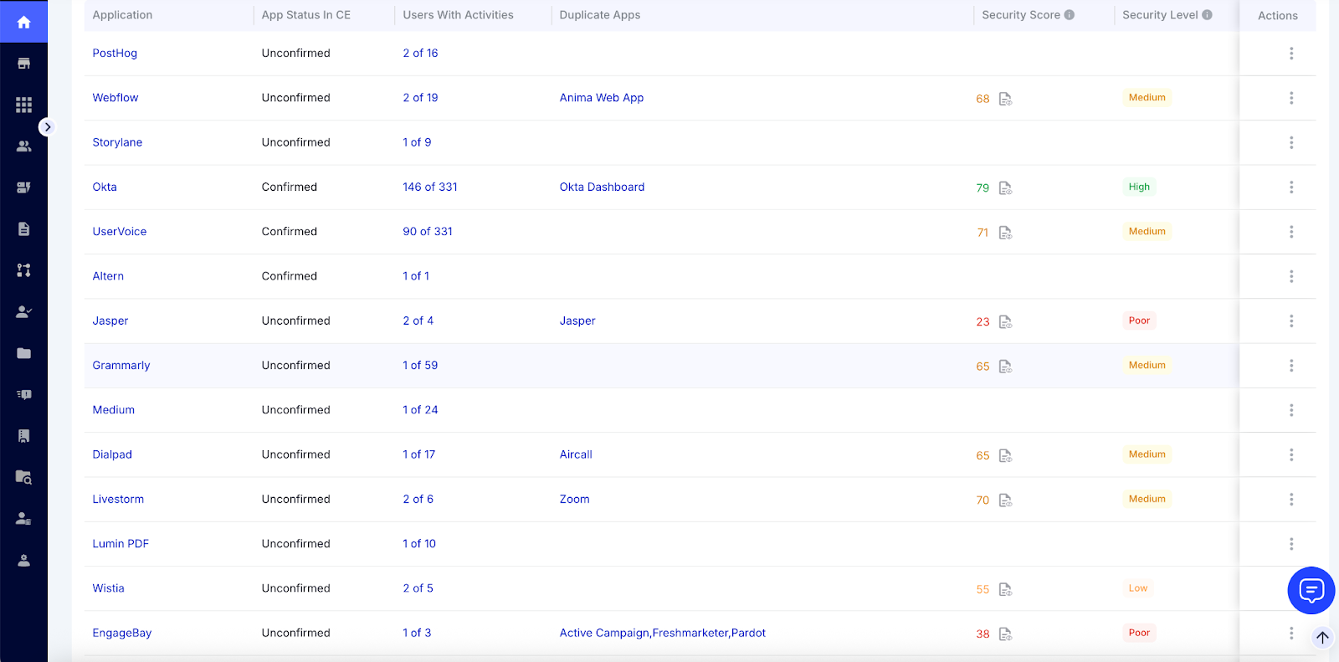Open actions menu for Lumin PDF row
Viewport: 1339px width, 662px height.
pyautogui.click(x=1291, y=544)
